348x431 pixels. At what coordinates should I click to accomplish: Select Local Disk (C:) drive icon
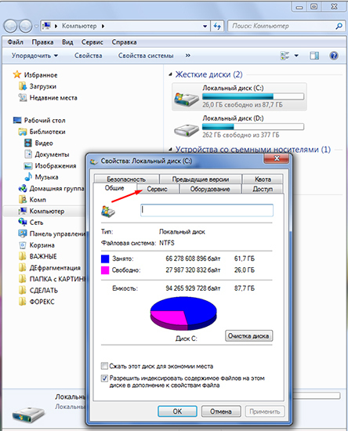tap(186, 99)
